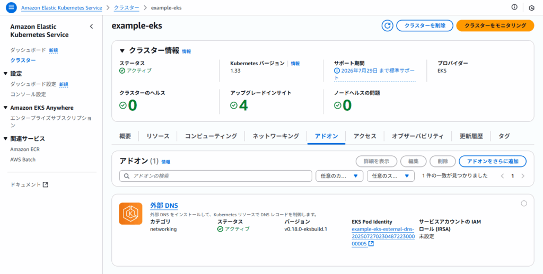Viewport: 543px width, 274px height.
Task: Click the 外部 DNS orange addon icon
Action: 130,214
